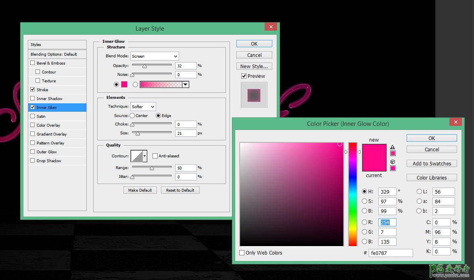Click the hex color input field
This screenshot has width=474, height=280.
[390, 253]
